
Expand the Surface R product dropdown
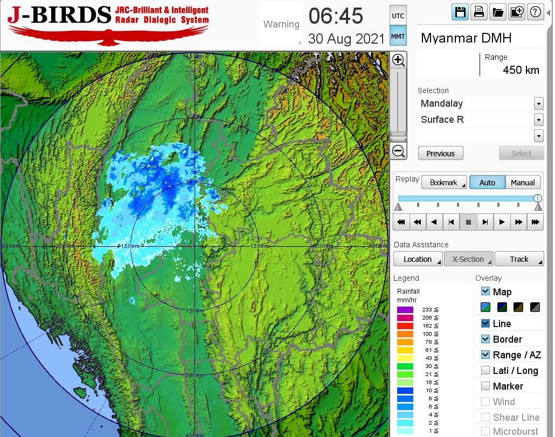coord(538,120)
